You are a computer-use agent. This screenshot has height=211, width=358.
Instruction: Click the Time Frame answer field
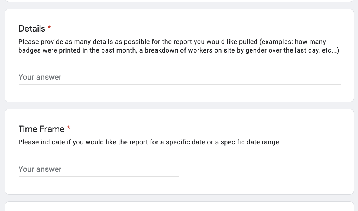98,169
